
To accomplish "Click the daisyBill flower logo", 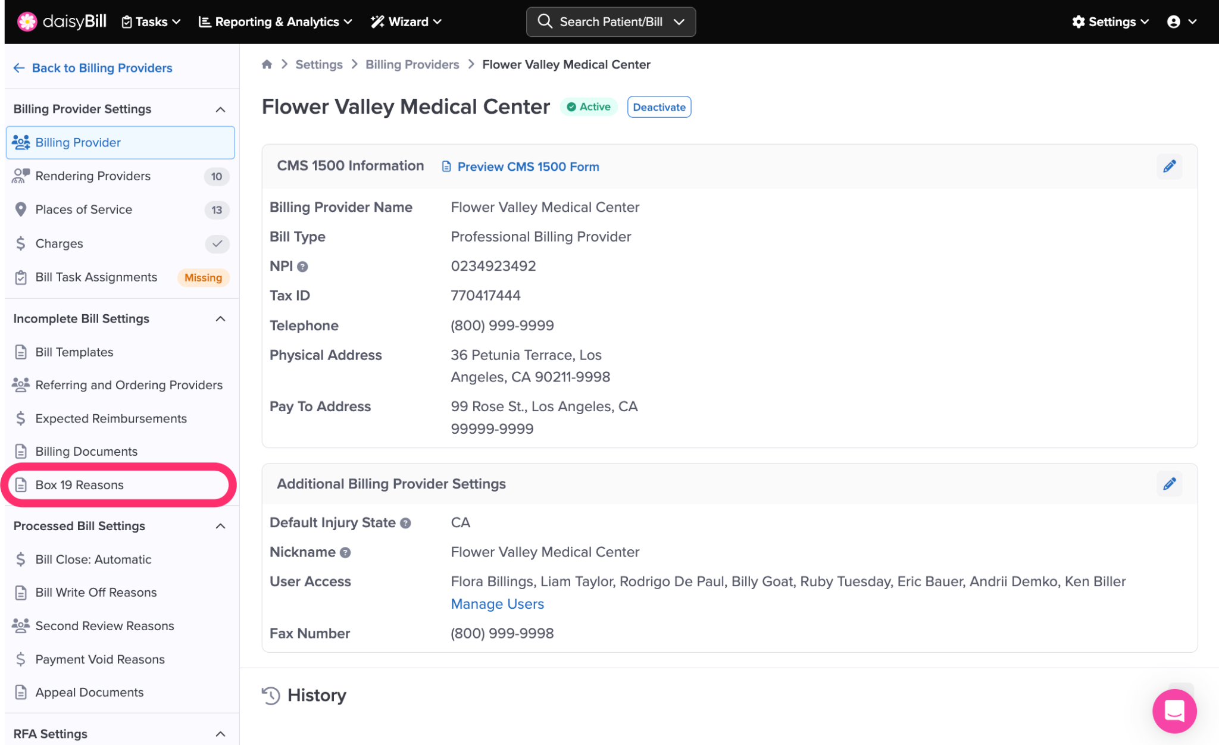I will 27,22.
